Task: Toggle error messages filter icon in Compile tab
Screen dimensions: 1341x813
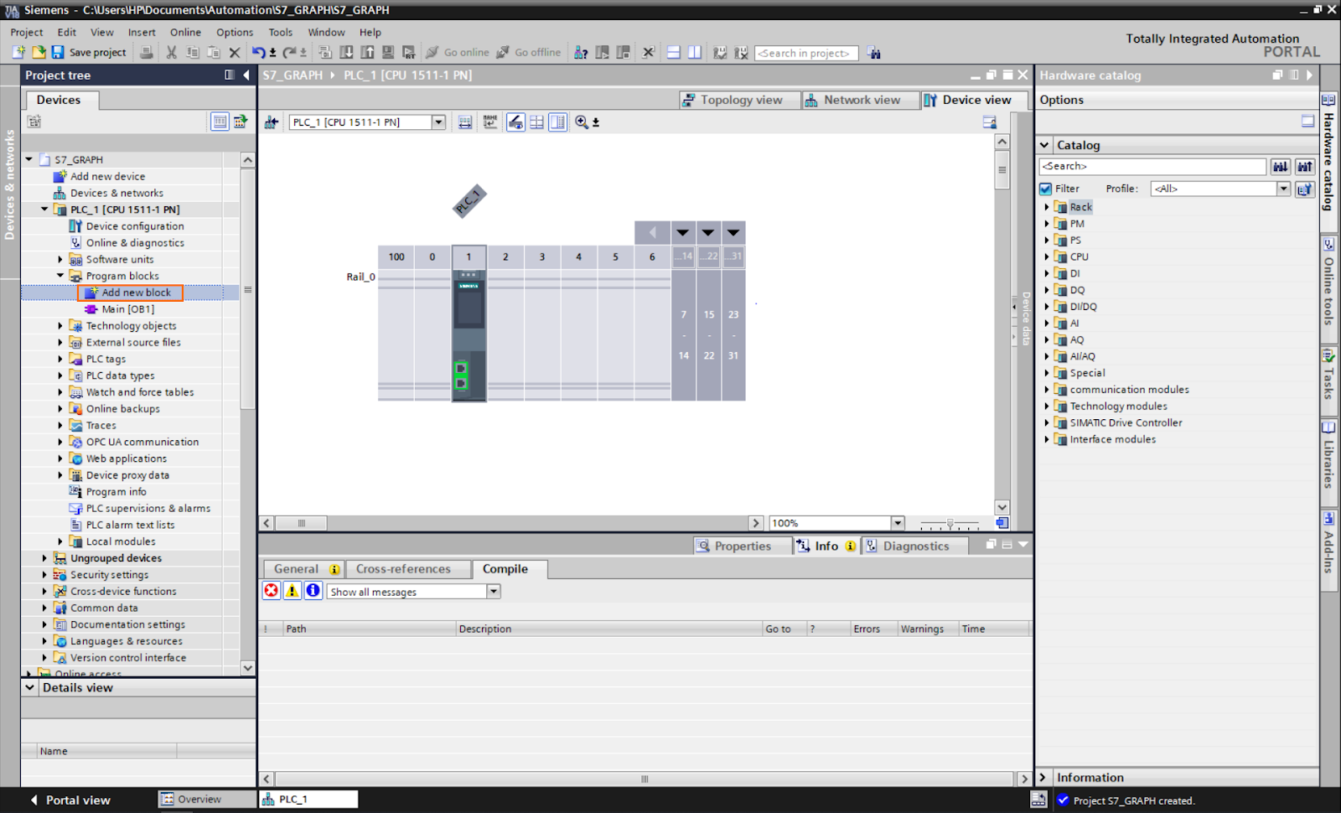Action: tap(272, 591)
